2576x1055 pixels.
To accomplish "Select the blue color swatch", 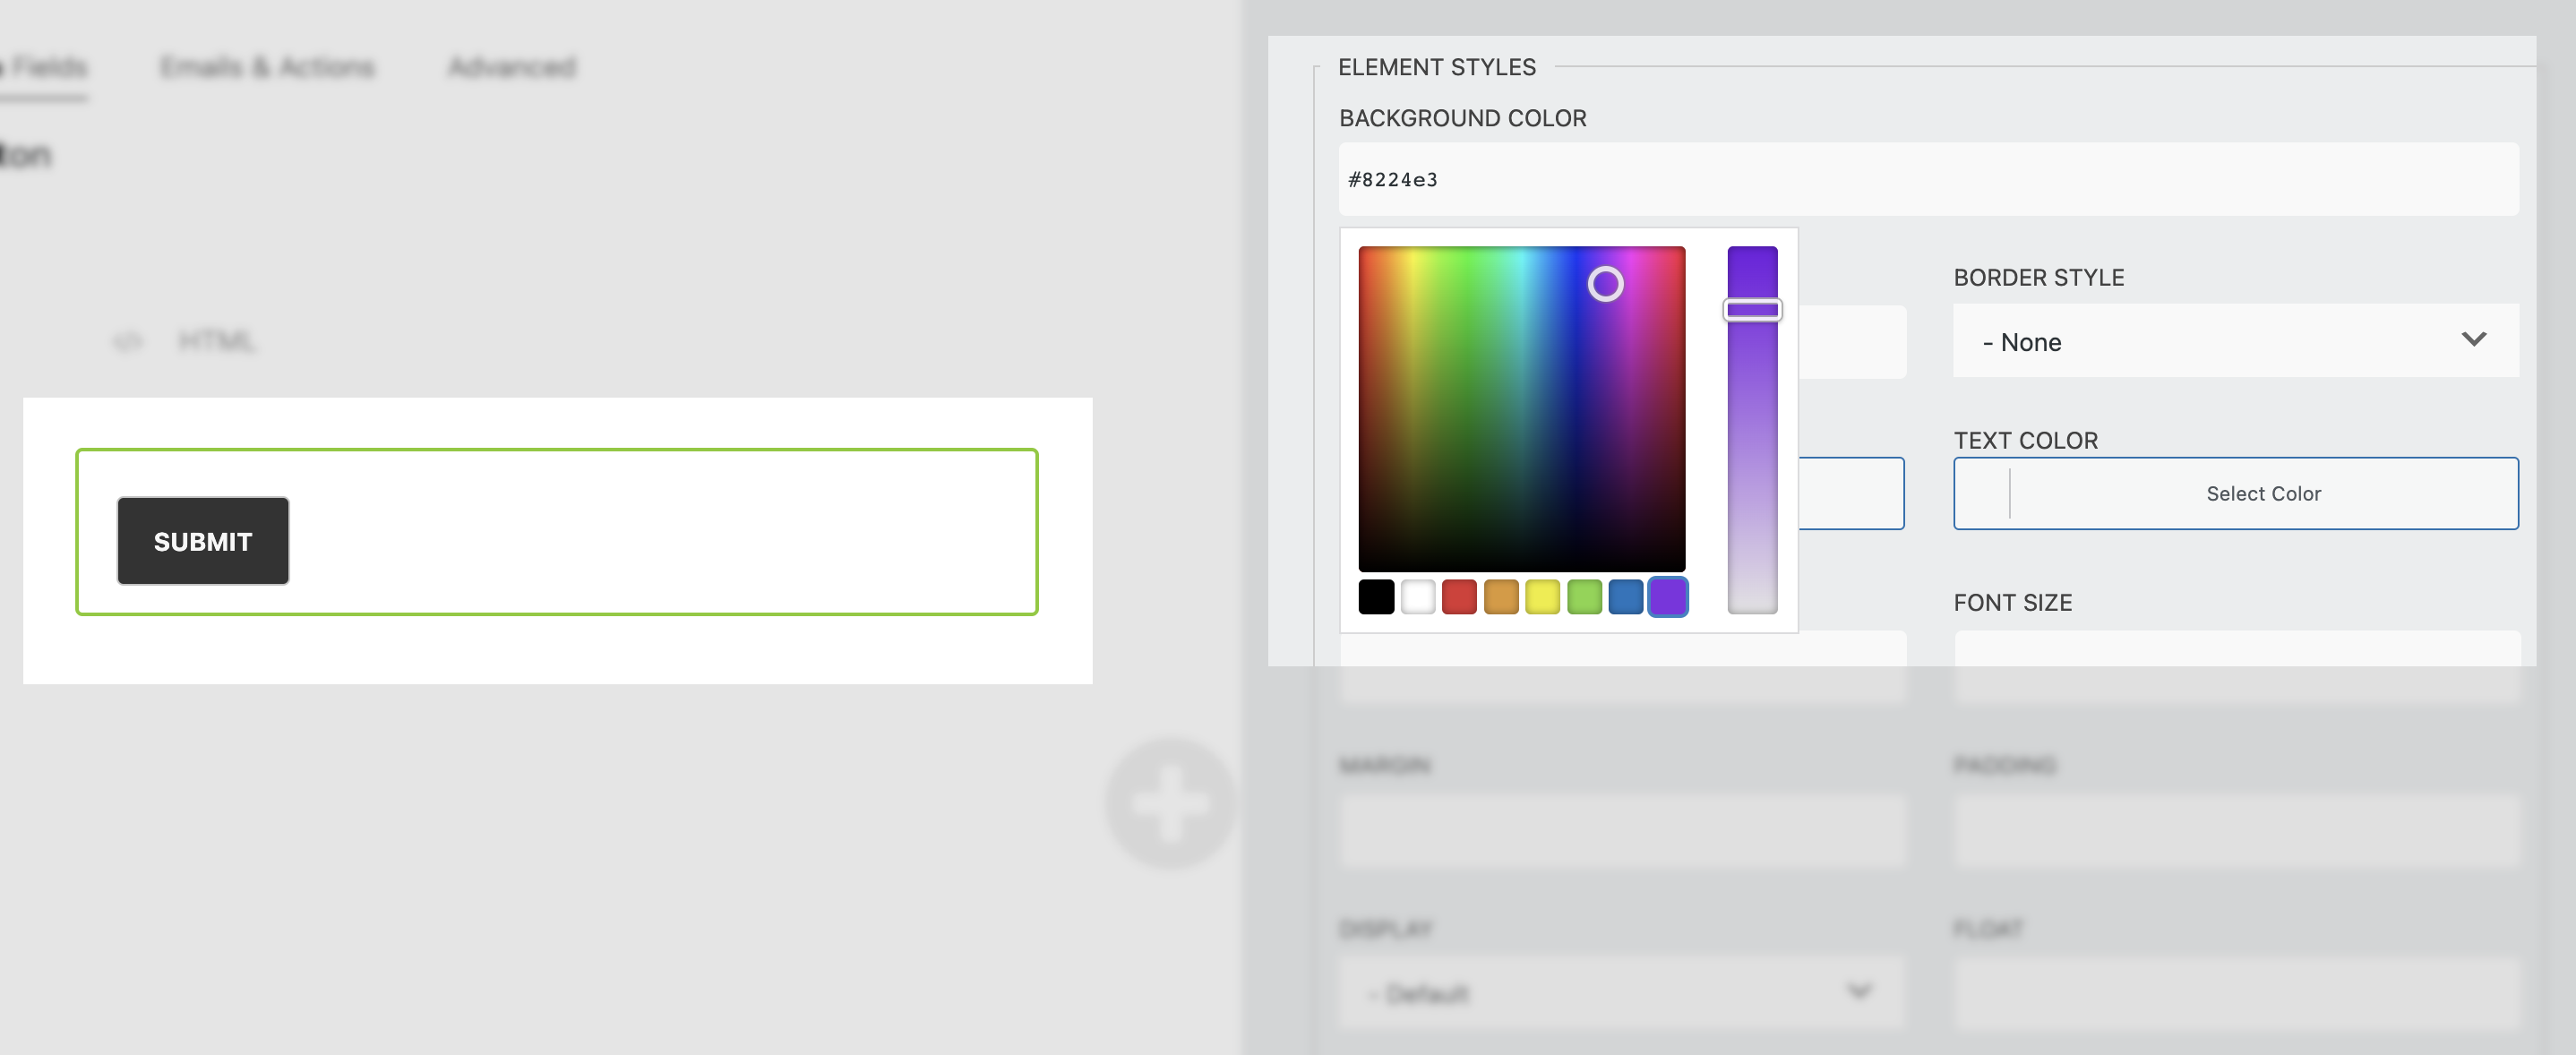I will coord(1625,597).
